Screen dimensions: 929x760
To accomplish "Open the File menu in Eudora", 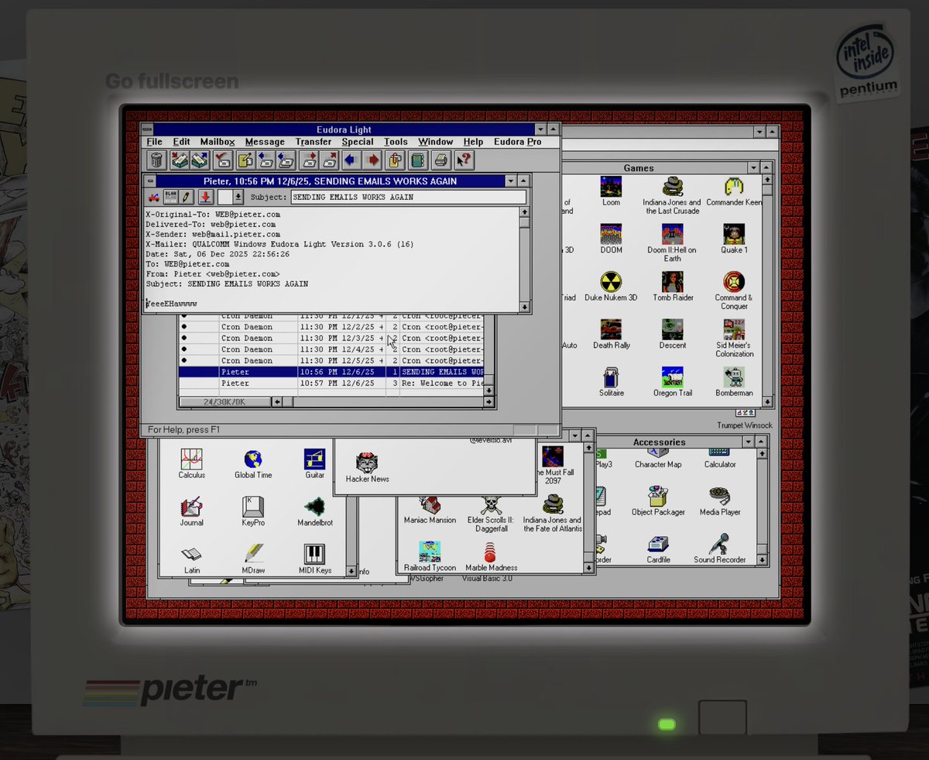I will pyautogui.click(x=154, y=142).
